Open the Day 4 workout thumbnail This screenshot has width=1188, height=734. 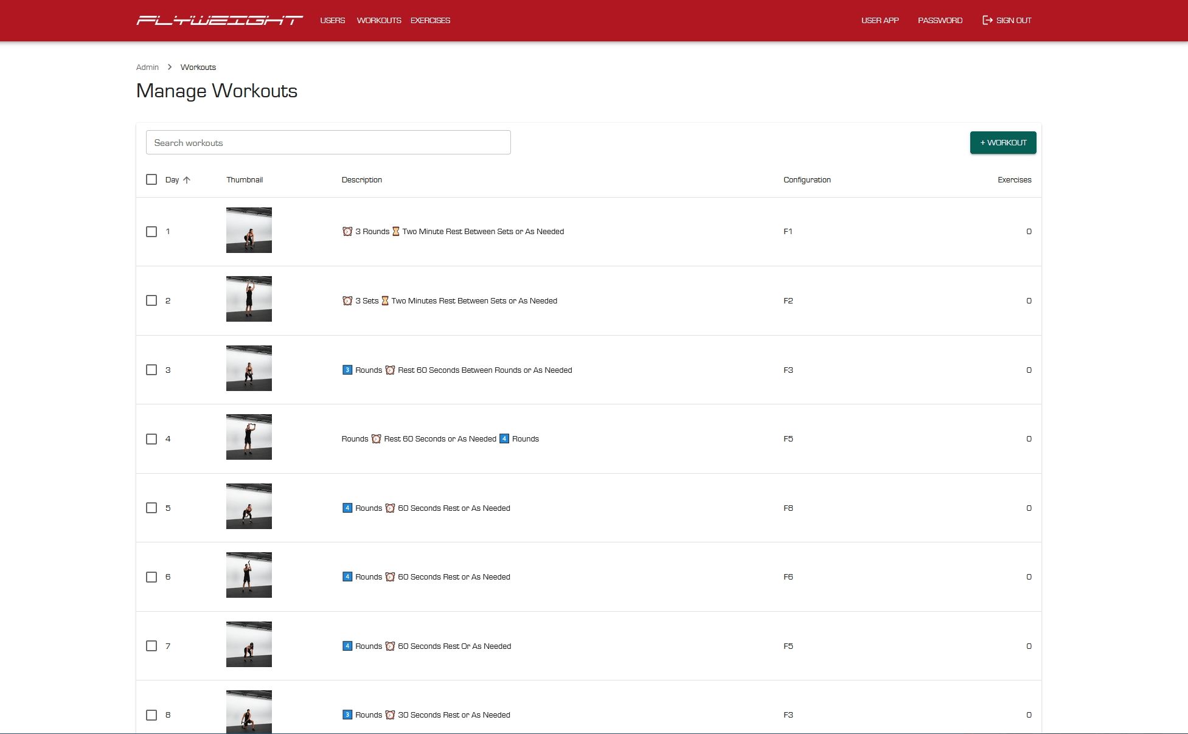click(x=249, y=437)
